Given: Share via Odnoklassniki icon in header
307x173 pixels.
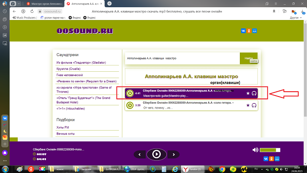Looking at the screenshot, I should pyautogui.click(x=249, y=31).
